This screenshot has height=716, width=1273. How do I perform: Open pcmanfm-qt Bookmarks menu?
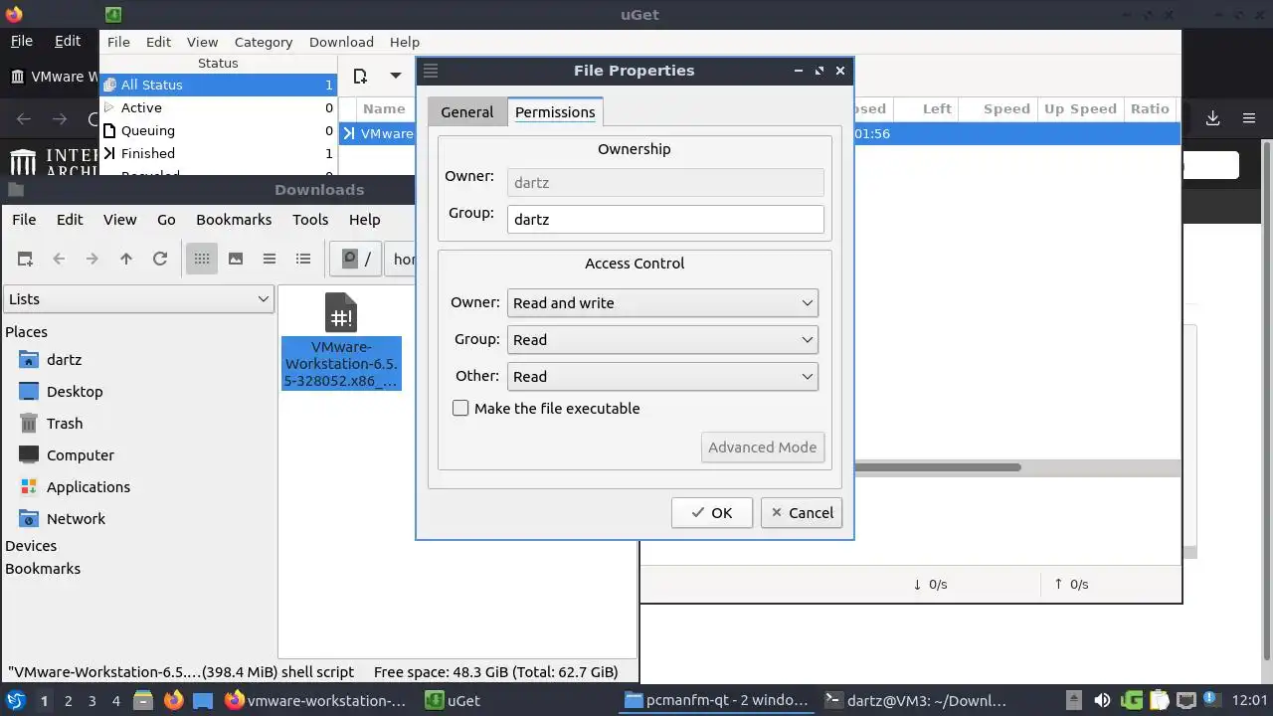(234, 219)
